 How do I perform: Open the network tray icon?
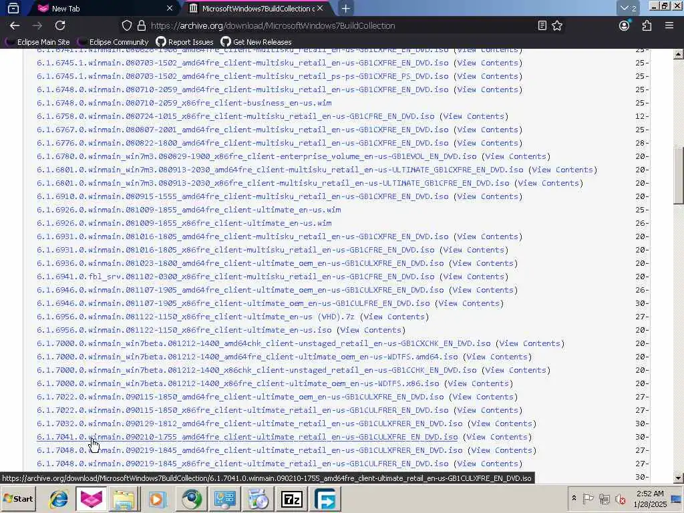pyautogui.click(x=604, y=498)
